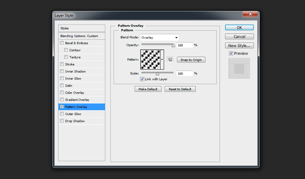Screen dimensions: 305x179
Task: Click the Scale percentage input field
Action: [x=184, y=73]
